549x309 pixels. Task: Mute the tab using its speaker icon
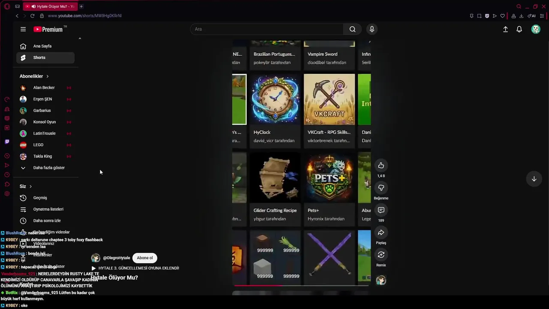coord(33,6)
